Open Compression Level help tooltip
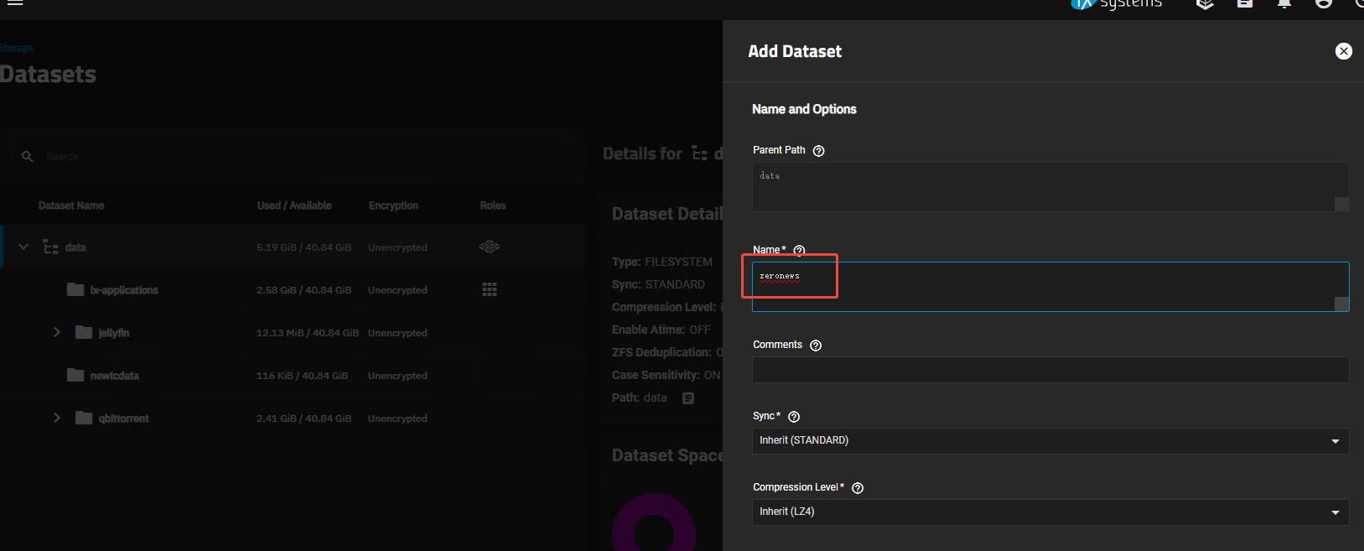Image resolution: width=1364 pixels, height=551 pixels. (x=858, y=488)
